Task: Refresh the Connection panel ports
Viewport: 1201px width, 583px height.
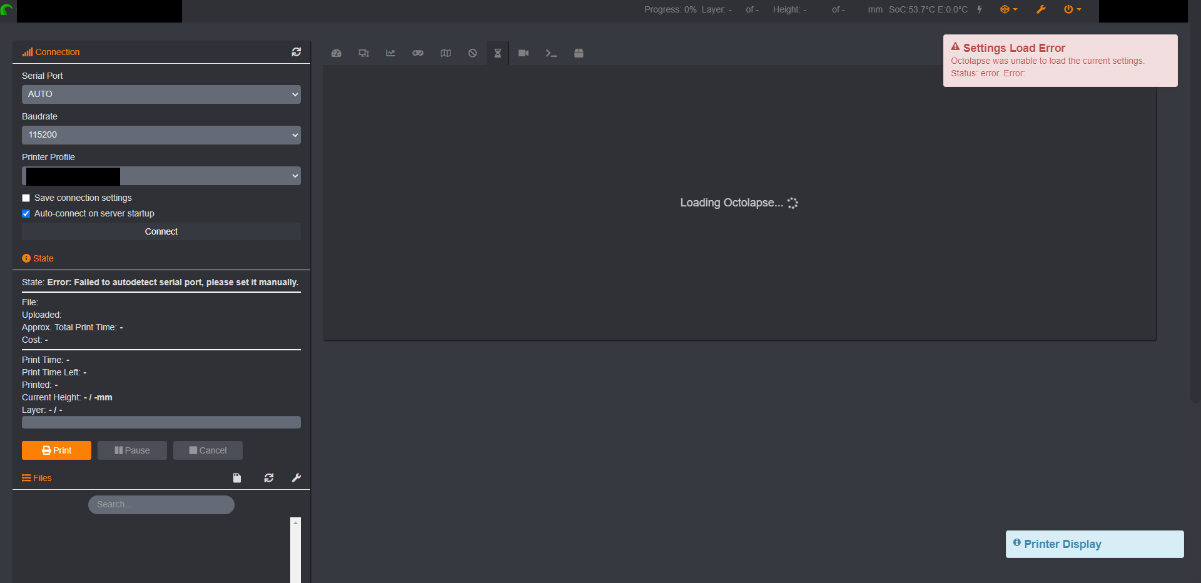Action: 296,52
